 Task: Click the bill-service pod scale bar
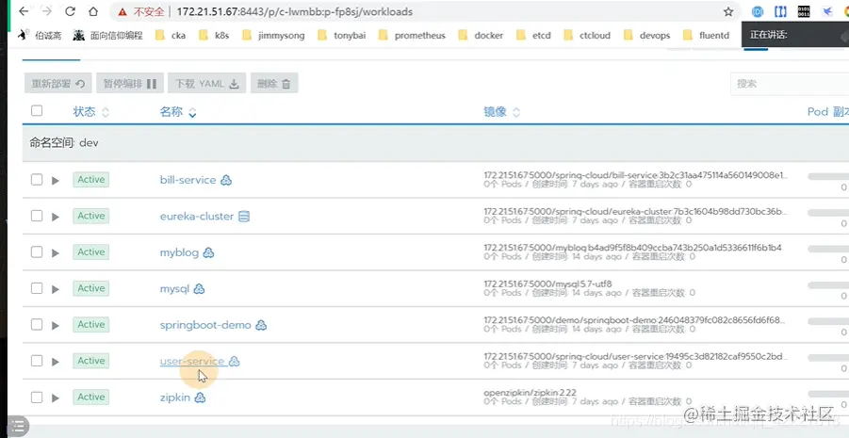coord(828,176)
